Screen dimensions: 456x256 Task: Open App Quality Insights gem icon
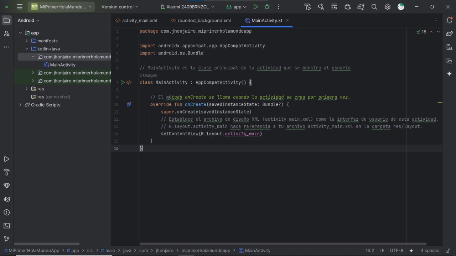[x=6, y=186]
